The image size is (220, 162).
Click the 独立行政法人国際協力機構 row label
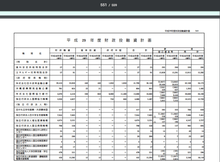[32, 99]
